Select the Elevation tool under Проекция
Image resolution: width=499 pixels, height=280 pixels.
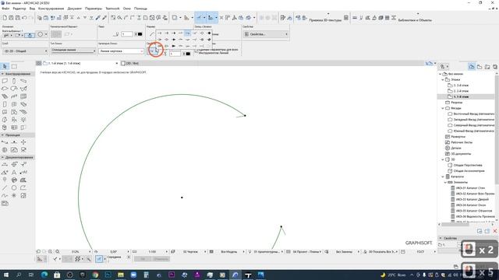tap(14, 142)
